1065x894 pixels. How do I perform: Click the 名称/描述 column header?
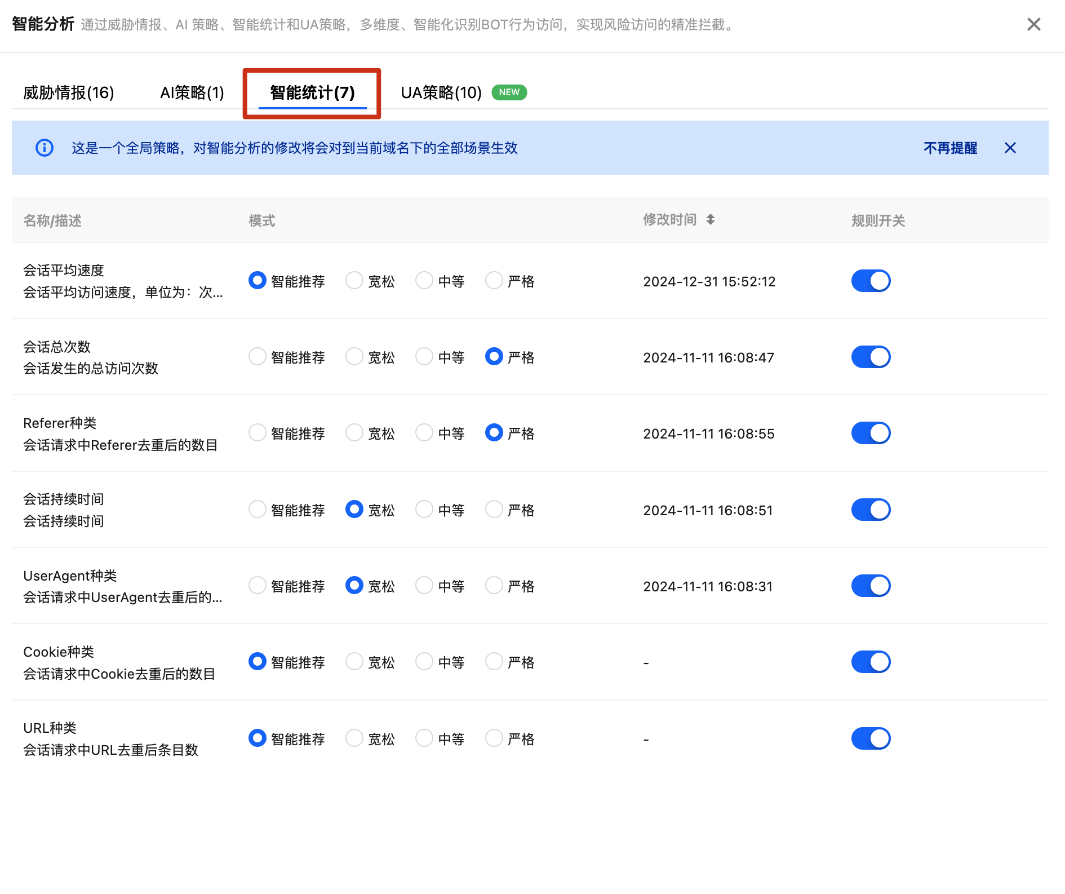point(52,220)
